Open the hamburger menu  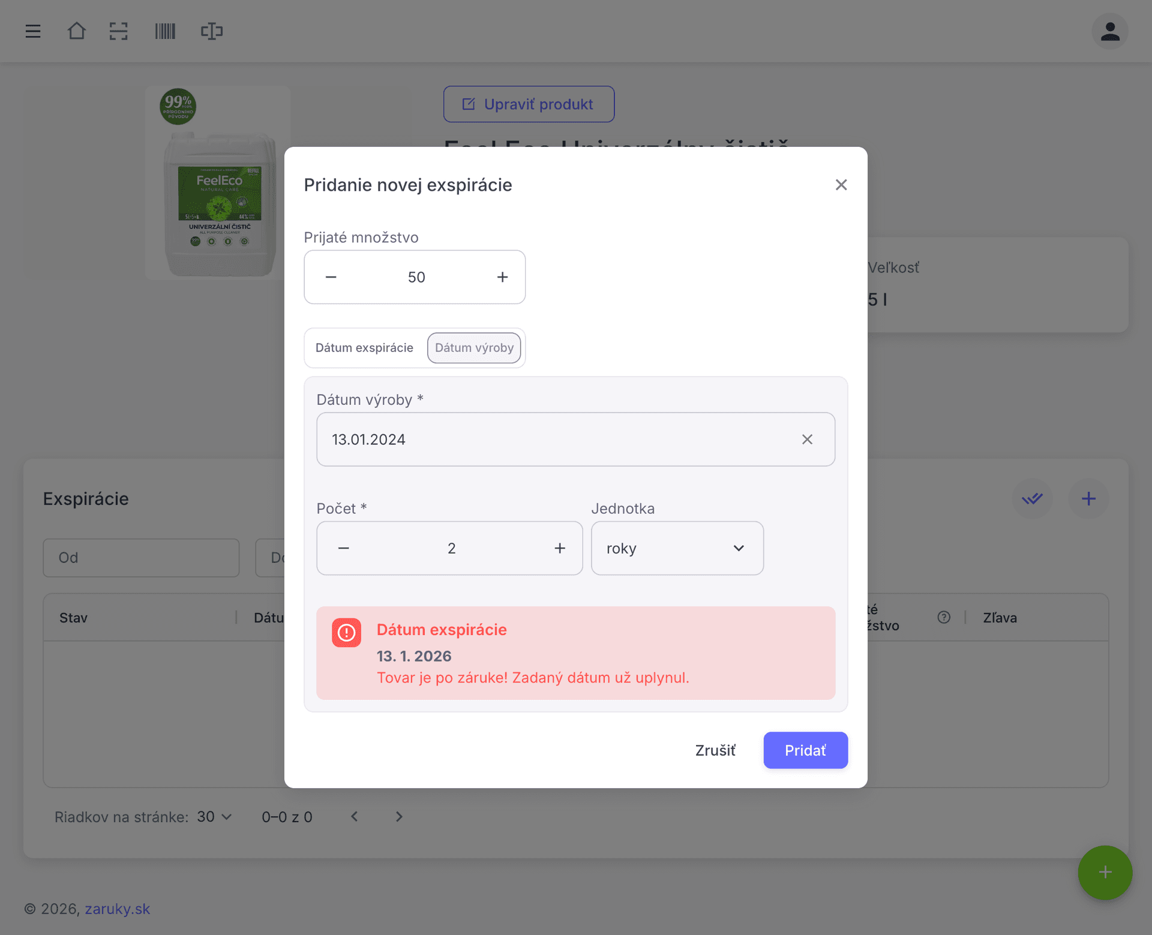(x=33, y=31)
